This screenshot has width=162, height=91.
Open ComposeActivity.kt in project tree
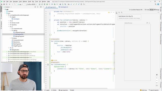tap(18, 40)
